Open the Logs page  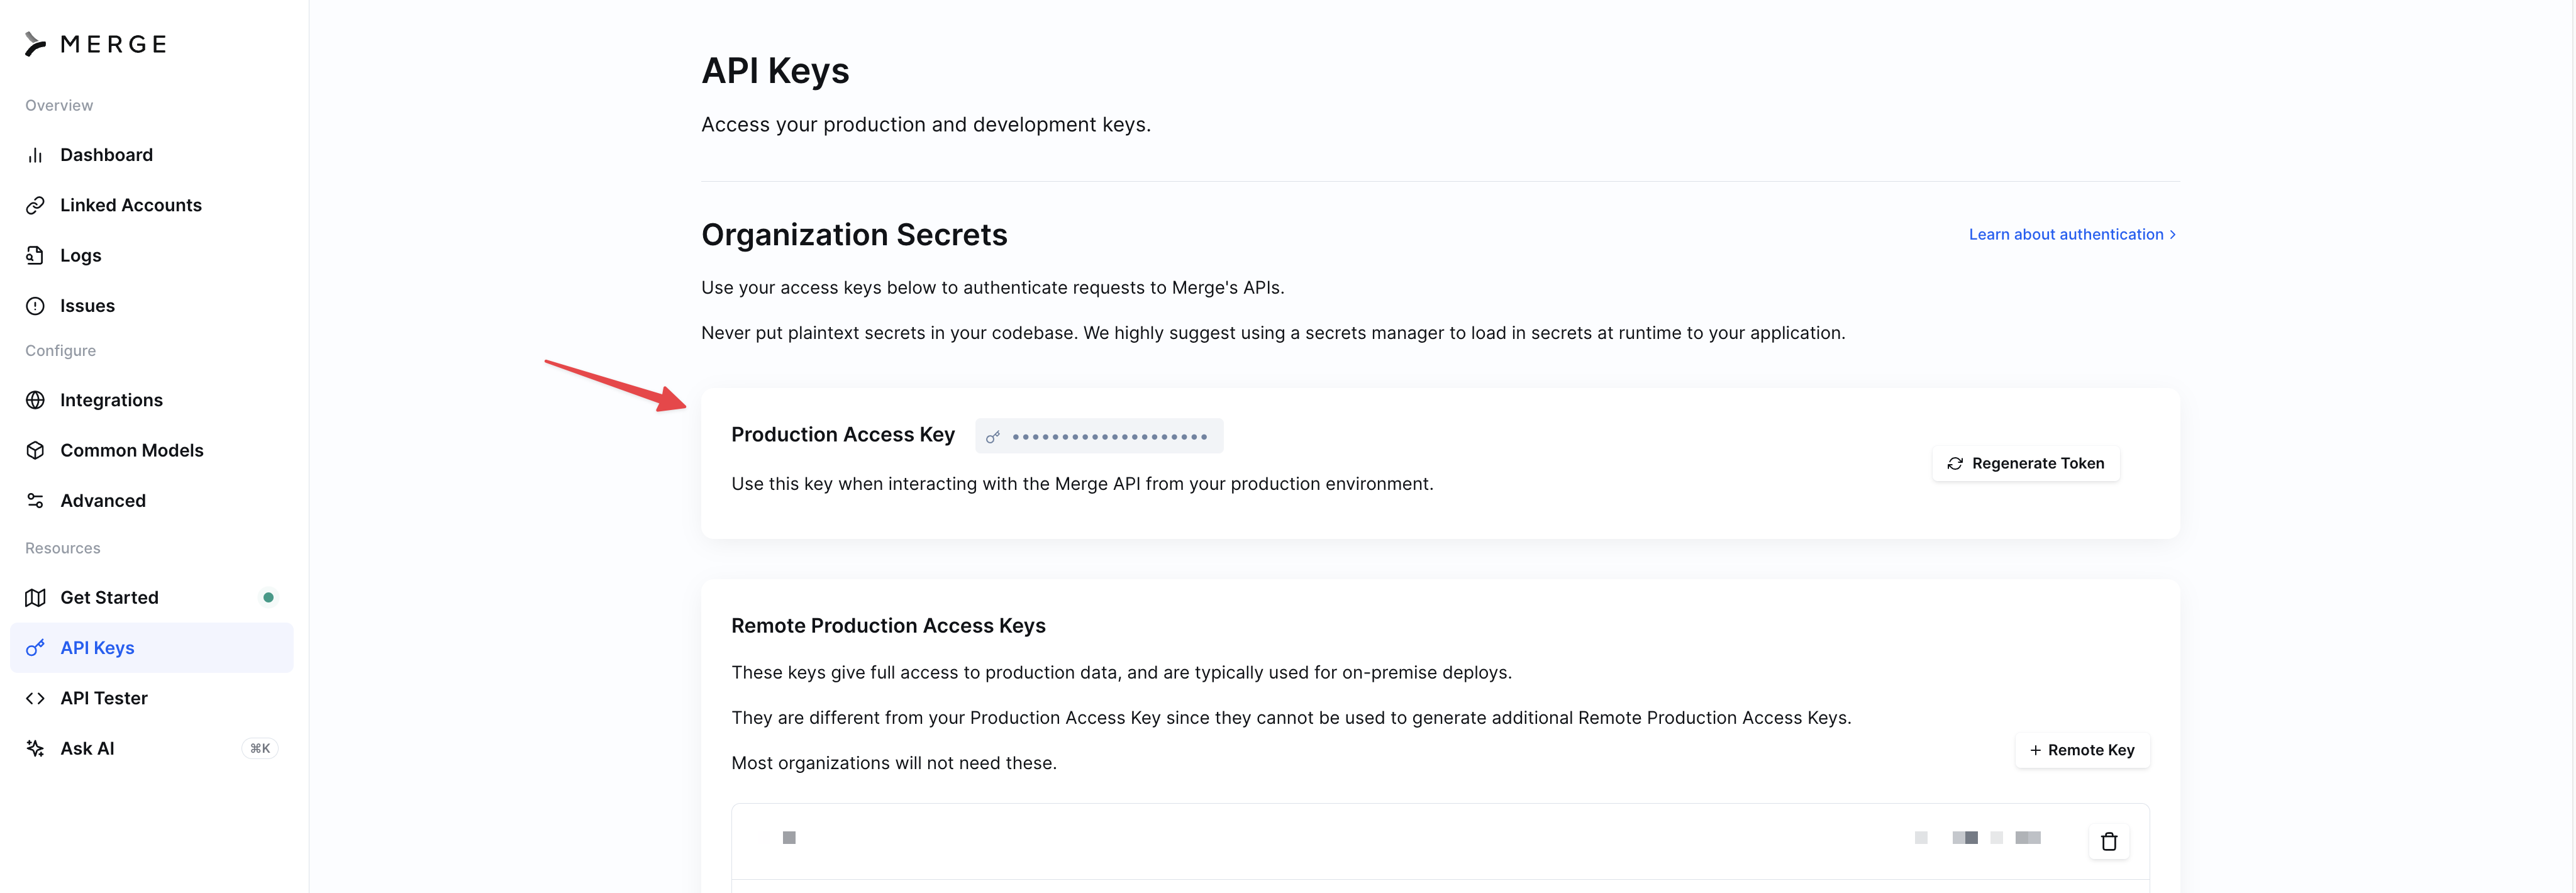80,255
